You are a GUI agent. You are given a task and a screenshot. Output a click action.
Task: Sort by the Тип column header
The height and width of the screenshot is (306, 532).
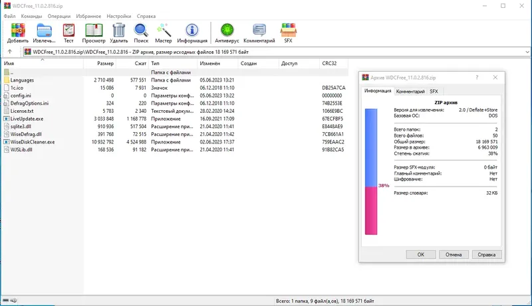[x=173, y=63]
